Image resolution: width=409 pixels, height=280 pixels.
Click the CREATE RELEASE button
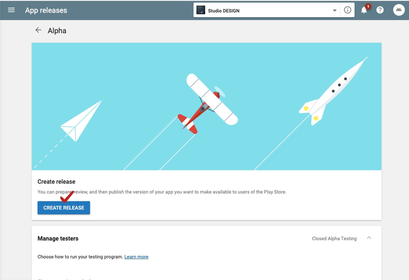click(64, 208)
